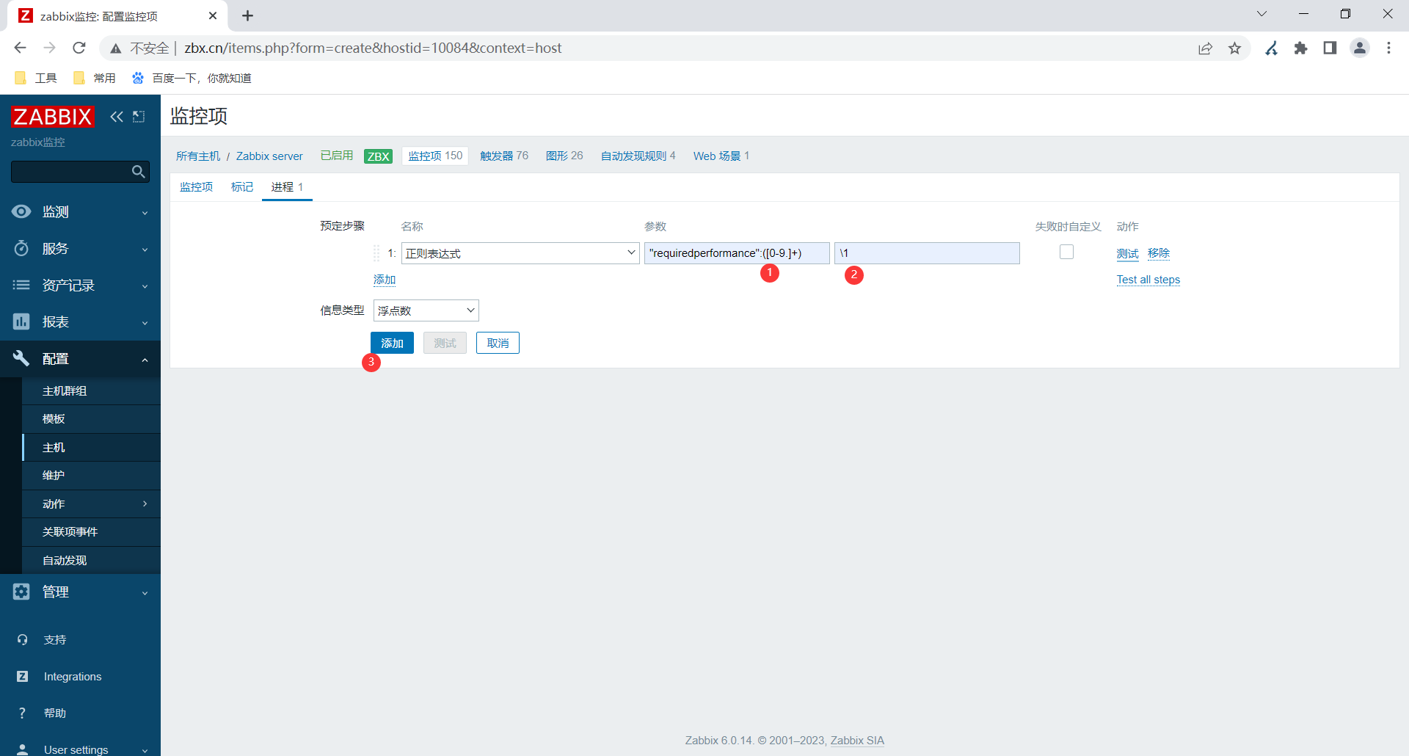The image size is (1409, 756).
Task: Open the 服务 services menu
Action: [x=80, y=249]
